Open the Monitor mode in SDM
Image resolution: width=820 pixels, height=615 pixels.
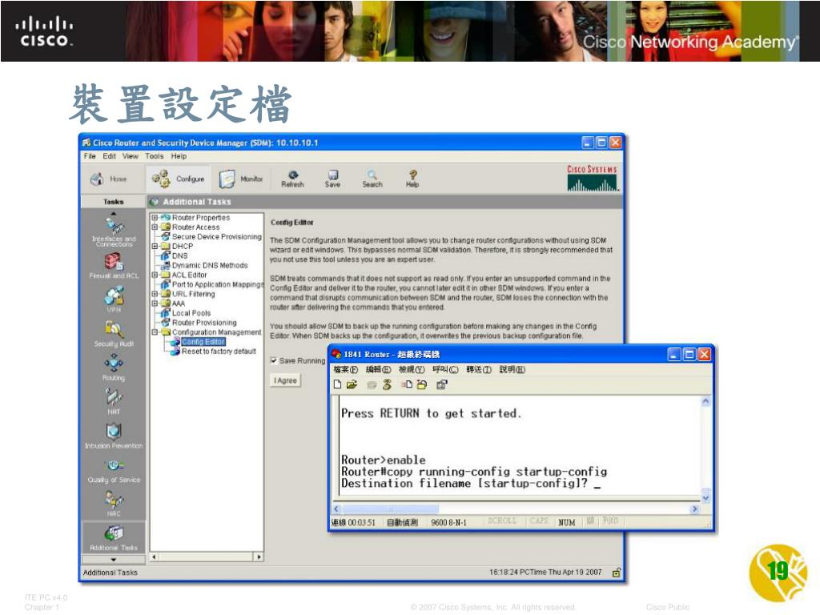pos(240,179)
